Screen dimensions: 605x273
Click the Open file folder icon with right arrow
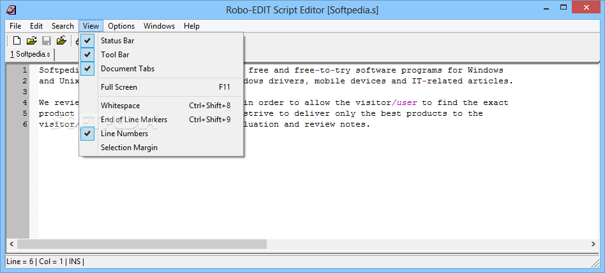point(31,40)
